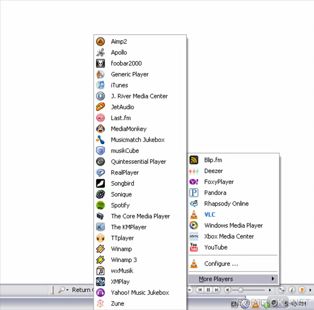
Task: Skip to the next track
Action: pyautogui.click(x=216, y=290)
